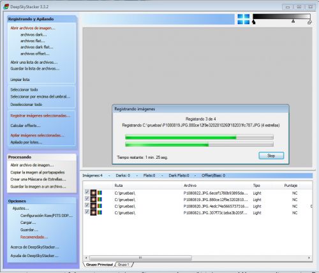Click 'Deseleccionar todo'
The height and width of the screenshot is (273, 319).
click(26, 105)
